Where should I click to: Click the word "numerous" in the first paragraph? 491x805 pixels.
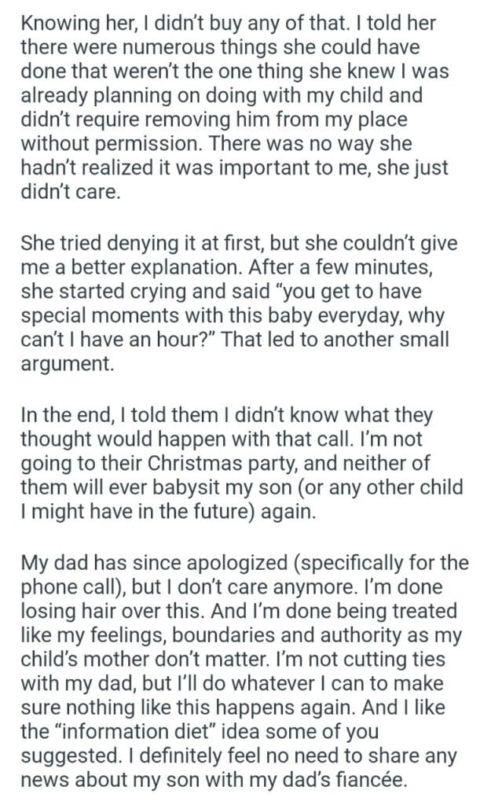pyautogui.click(x=153, y=46)
